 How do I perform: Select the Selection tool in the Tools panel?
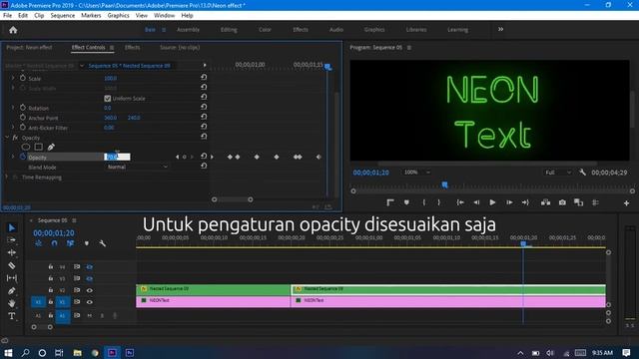click(x=12, y=228)
